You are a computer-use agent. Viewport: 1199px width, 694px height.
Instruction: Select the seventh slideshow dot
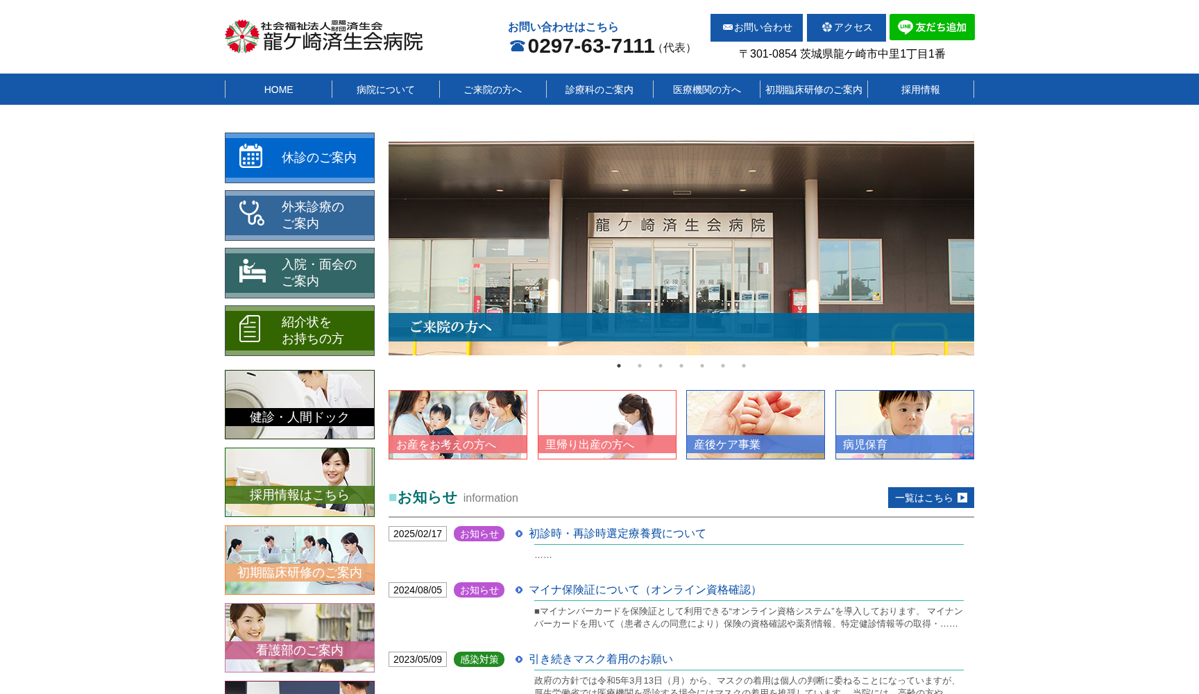[x=744, y=366]
